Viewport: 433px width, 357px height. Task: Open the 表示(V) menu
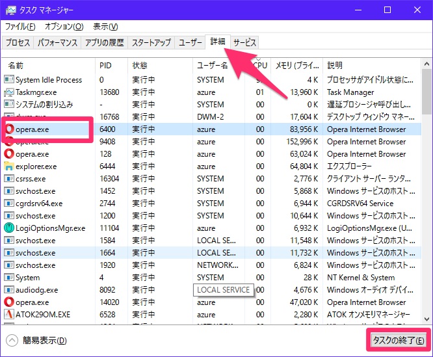[x=105, y=27]
